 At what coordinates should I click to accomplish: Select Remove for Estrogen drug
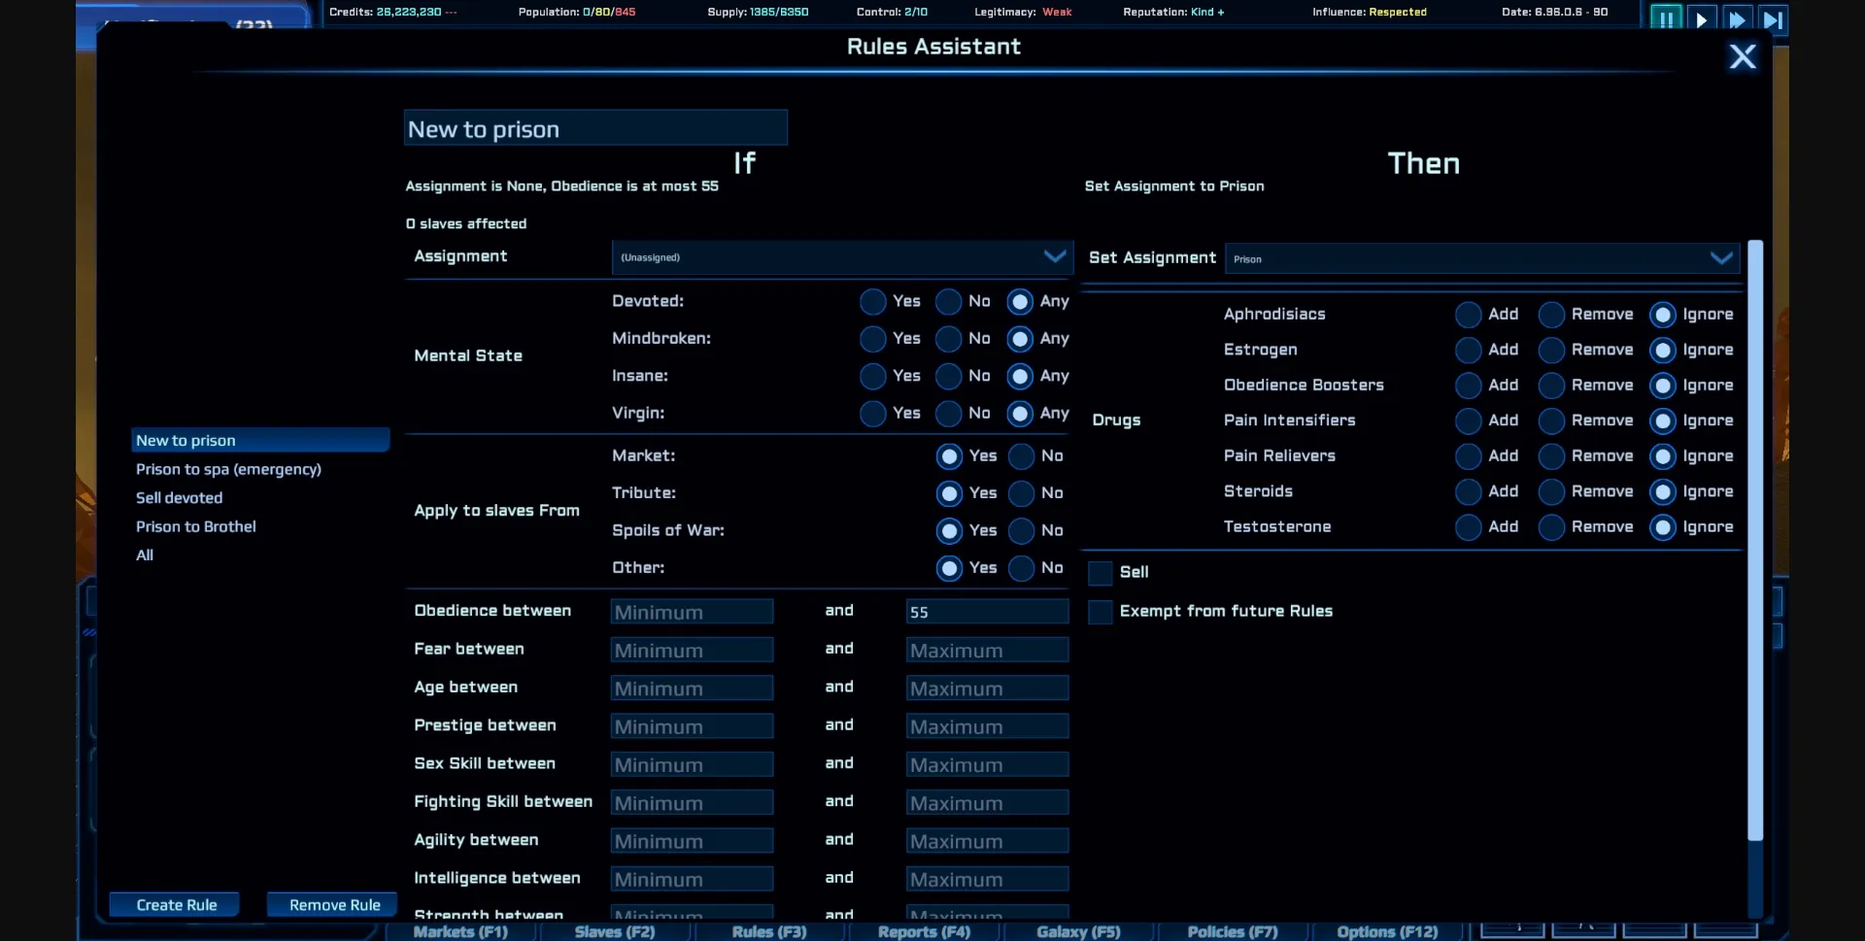point(1550,350)
